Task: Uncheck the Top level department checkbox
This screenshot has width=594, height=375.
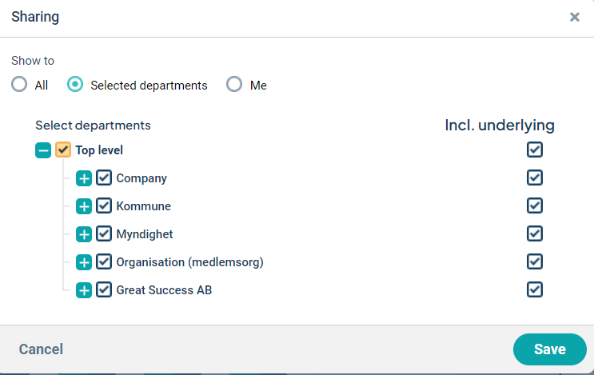Action: pyautogui.click(x=63, y=150)
